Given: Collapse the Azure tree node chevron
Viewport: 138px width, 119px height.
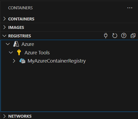Looking at the screenshot, I should (x=8, y=44).
